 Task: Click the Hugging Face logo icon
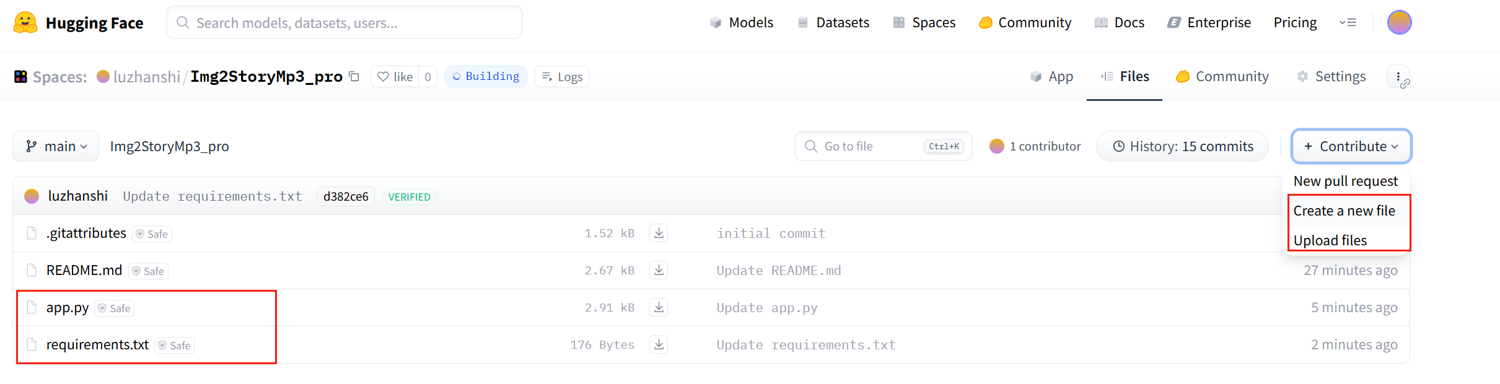coord(25,23)
